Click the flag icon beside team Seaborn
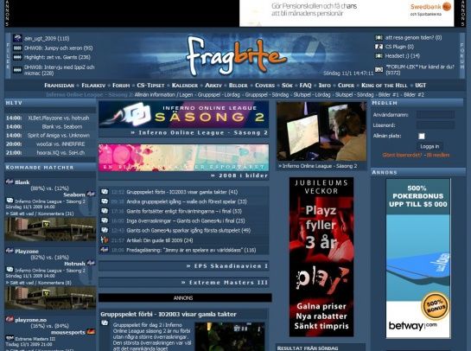471x351 pixels. pyautogui.click(x=91, y=194)
